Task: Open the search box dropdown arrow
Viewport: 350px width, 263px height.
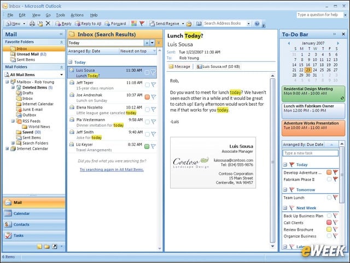Action: tap(152, 43)
